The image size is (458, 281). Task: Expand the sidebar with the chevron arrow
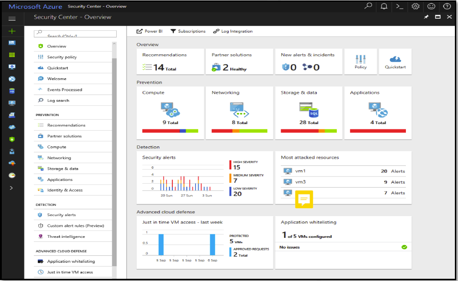pyautogui.click(x=12, y=188)
